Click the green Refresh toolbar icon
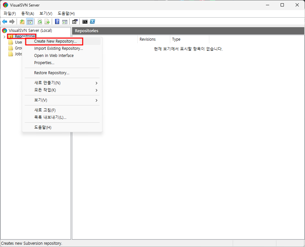Viewport: 305px width, 247px height. 40,21
